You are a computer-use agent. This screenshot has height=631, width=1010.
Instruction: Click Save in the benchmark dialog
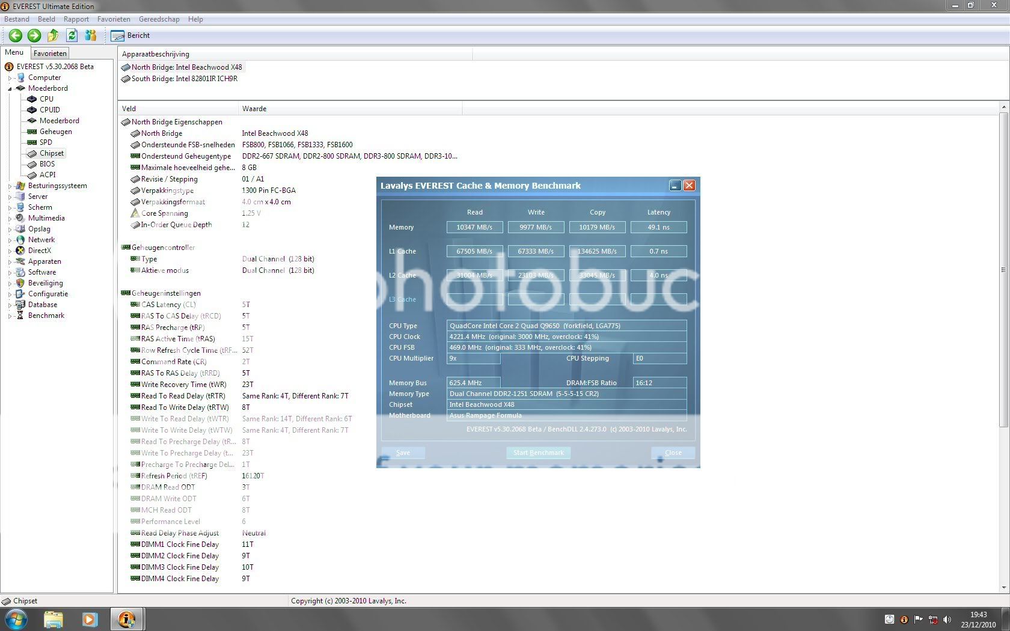point(403,453)
